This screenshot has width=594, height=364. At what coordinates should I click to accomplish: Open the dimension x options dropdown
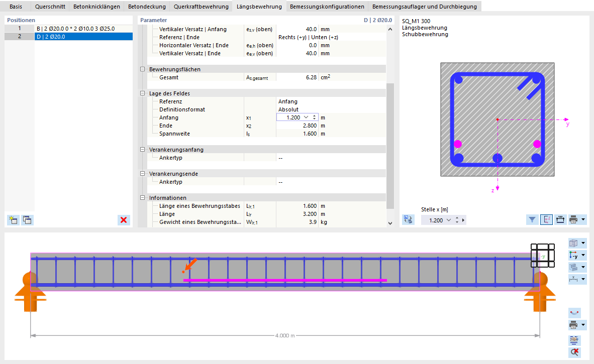click(583, 279)
